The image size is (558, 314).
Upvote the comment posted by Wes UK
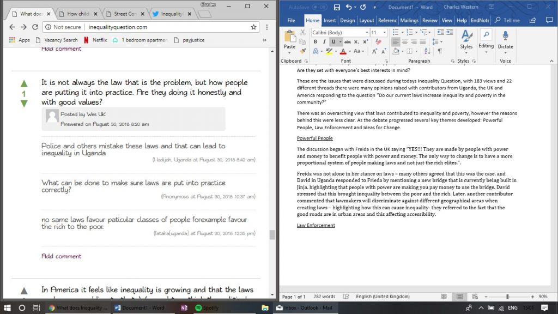click(24, 84)
